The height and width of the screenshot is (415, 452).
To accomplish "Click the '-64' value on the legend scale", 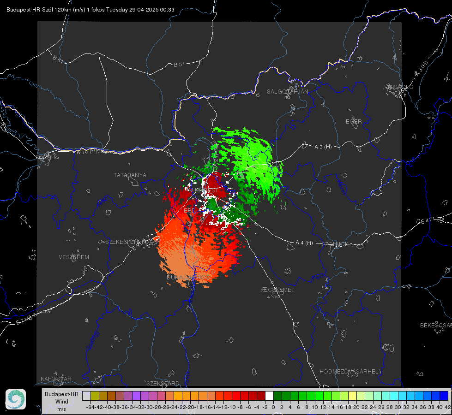I will coord(90,407).
